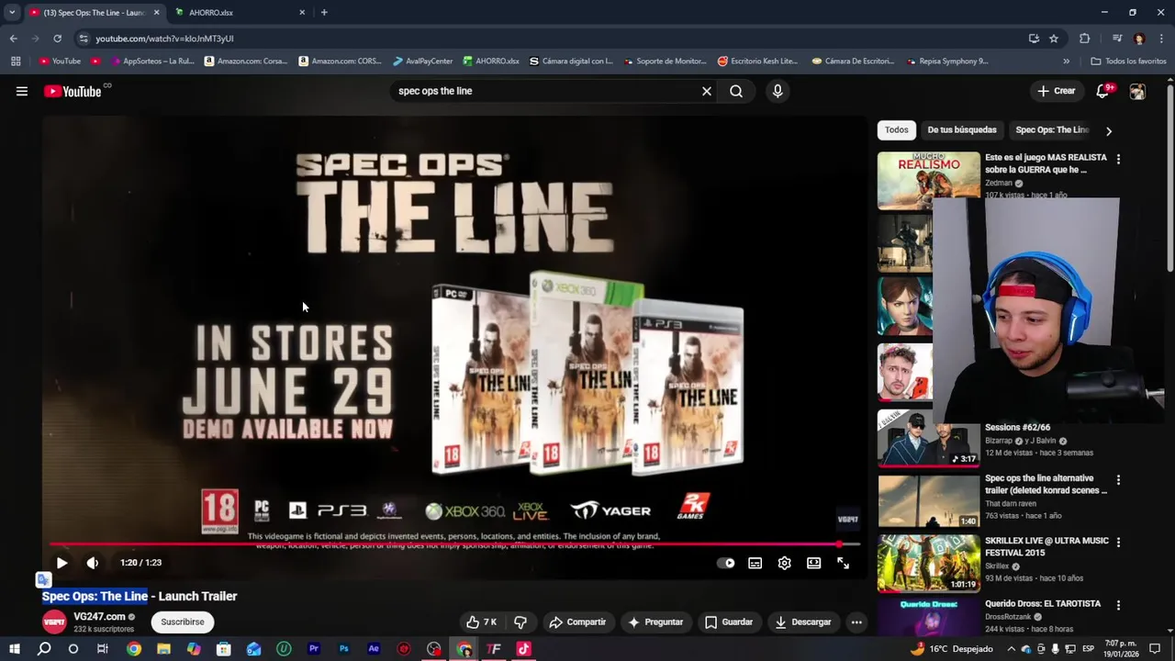
Task: Go back in browser history
Action: pos(13,39)
